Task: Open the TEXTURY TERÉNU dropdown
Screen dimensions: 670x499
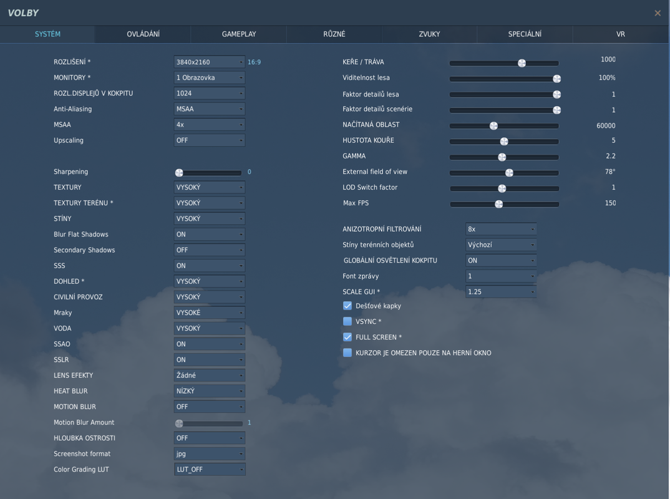Action: point(210,203)
